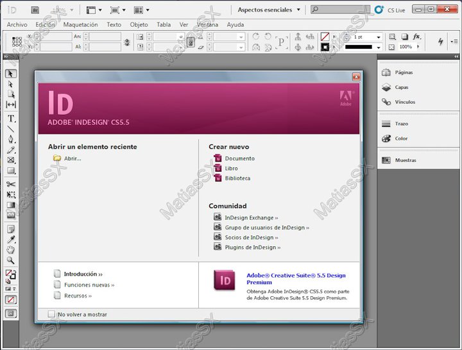Check the No volver a mostrar box
Image resolution: width=462 pixels, height=350 pixels.
click(51, 314)
